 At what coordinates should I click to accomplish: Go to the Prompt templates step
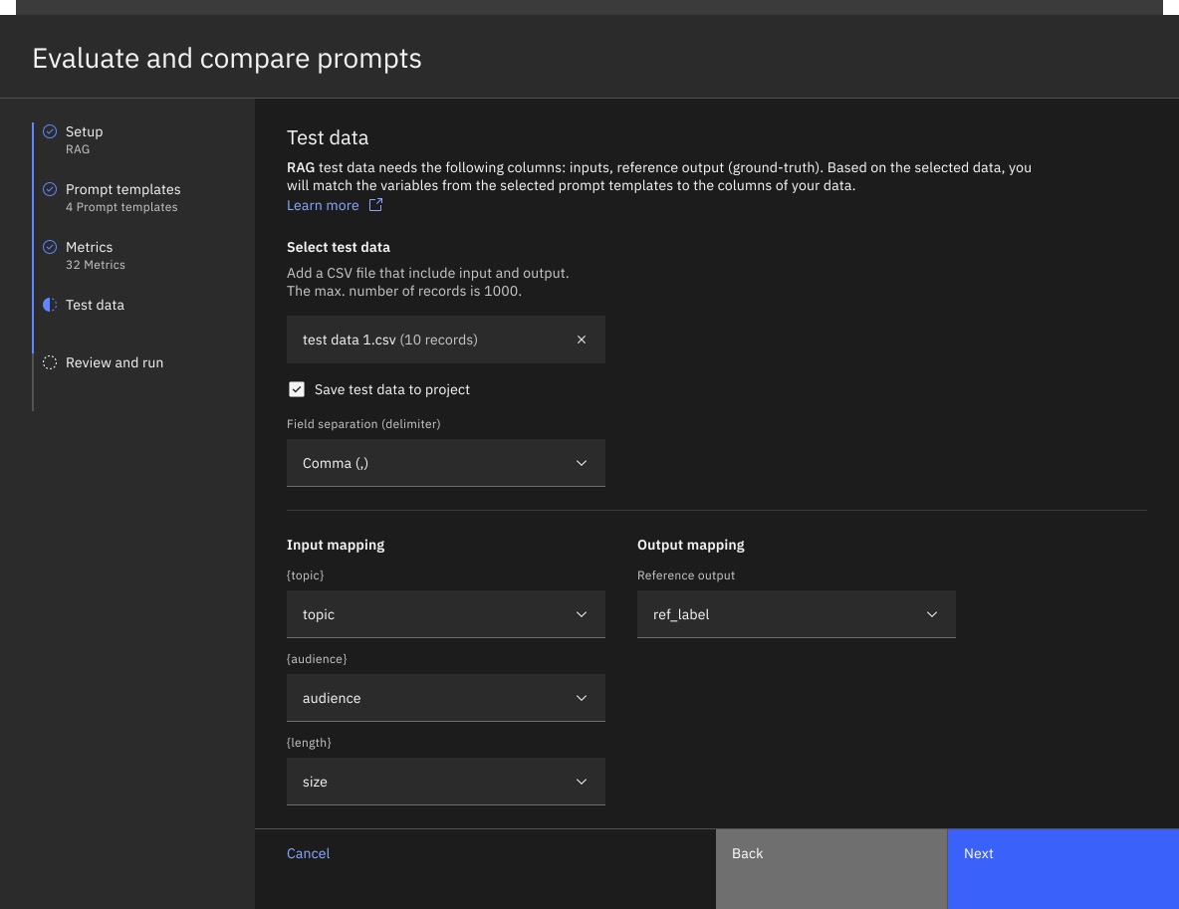coord(123,189)
